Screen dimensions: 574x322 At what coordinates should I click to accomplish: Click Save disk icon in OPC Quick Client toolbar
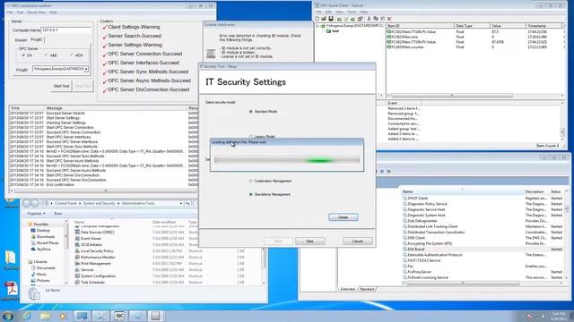[x=331, y=19]
